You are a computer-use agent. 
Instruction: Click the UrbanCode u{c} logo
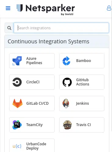coord(17,146)
